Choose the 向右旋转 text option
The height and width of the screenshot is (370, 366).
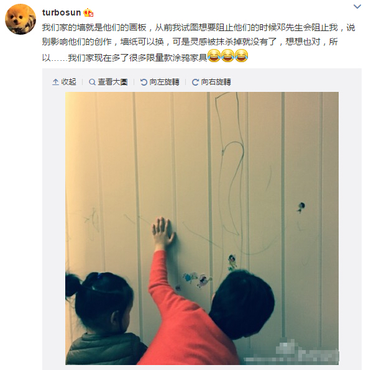[x=216, y=82]
